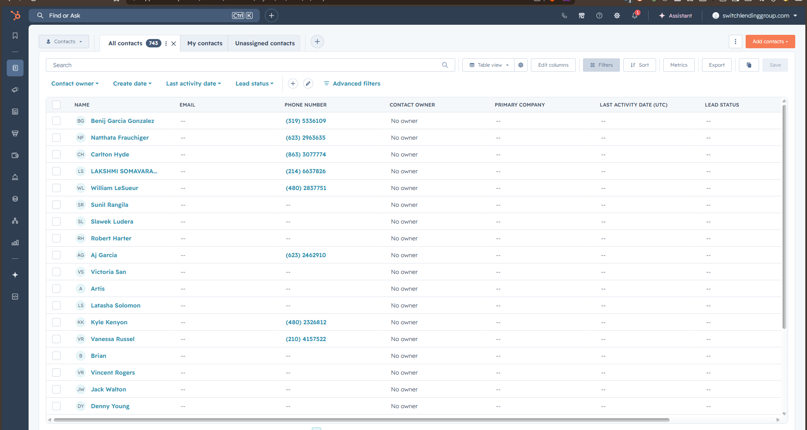Open the Lead status filter dropdown
This screenshot has height=430, width=807.
click(x=254, y=83)
